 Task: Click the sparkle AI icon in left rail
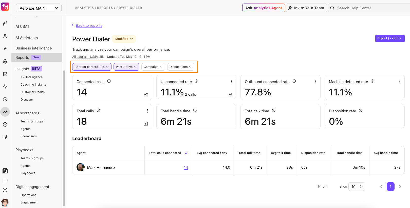point(5,49)
